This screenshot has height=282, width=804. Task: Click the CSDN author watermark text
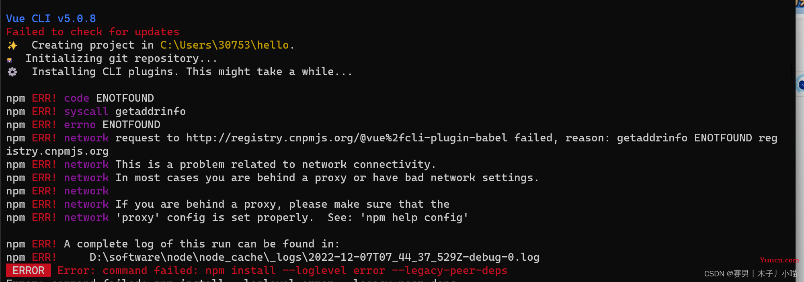[x=751, y=274]
